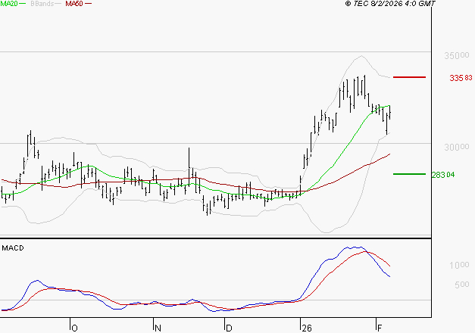Screen dimensions: 475x333
Task: Click the MA50 legend label
Action: [x=74, y=4]
